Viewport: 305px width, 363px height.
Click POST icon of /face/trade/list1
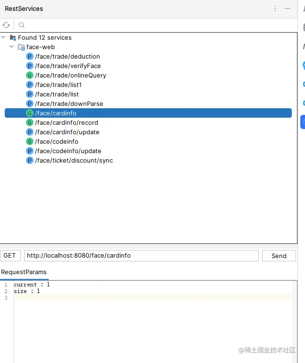tap(29, 85)
